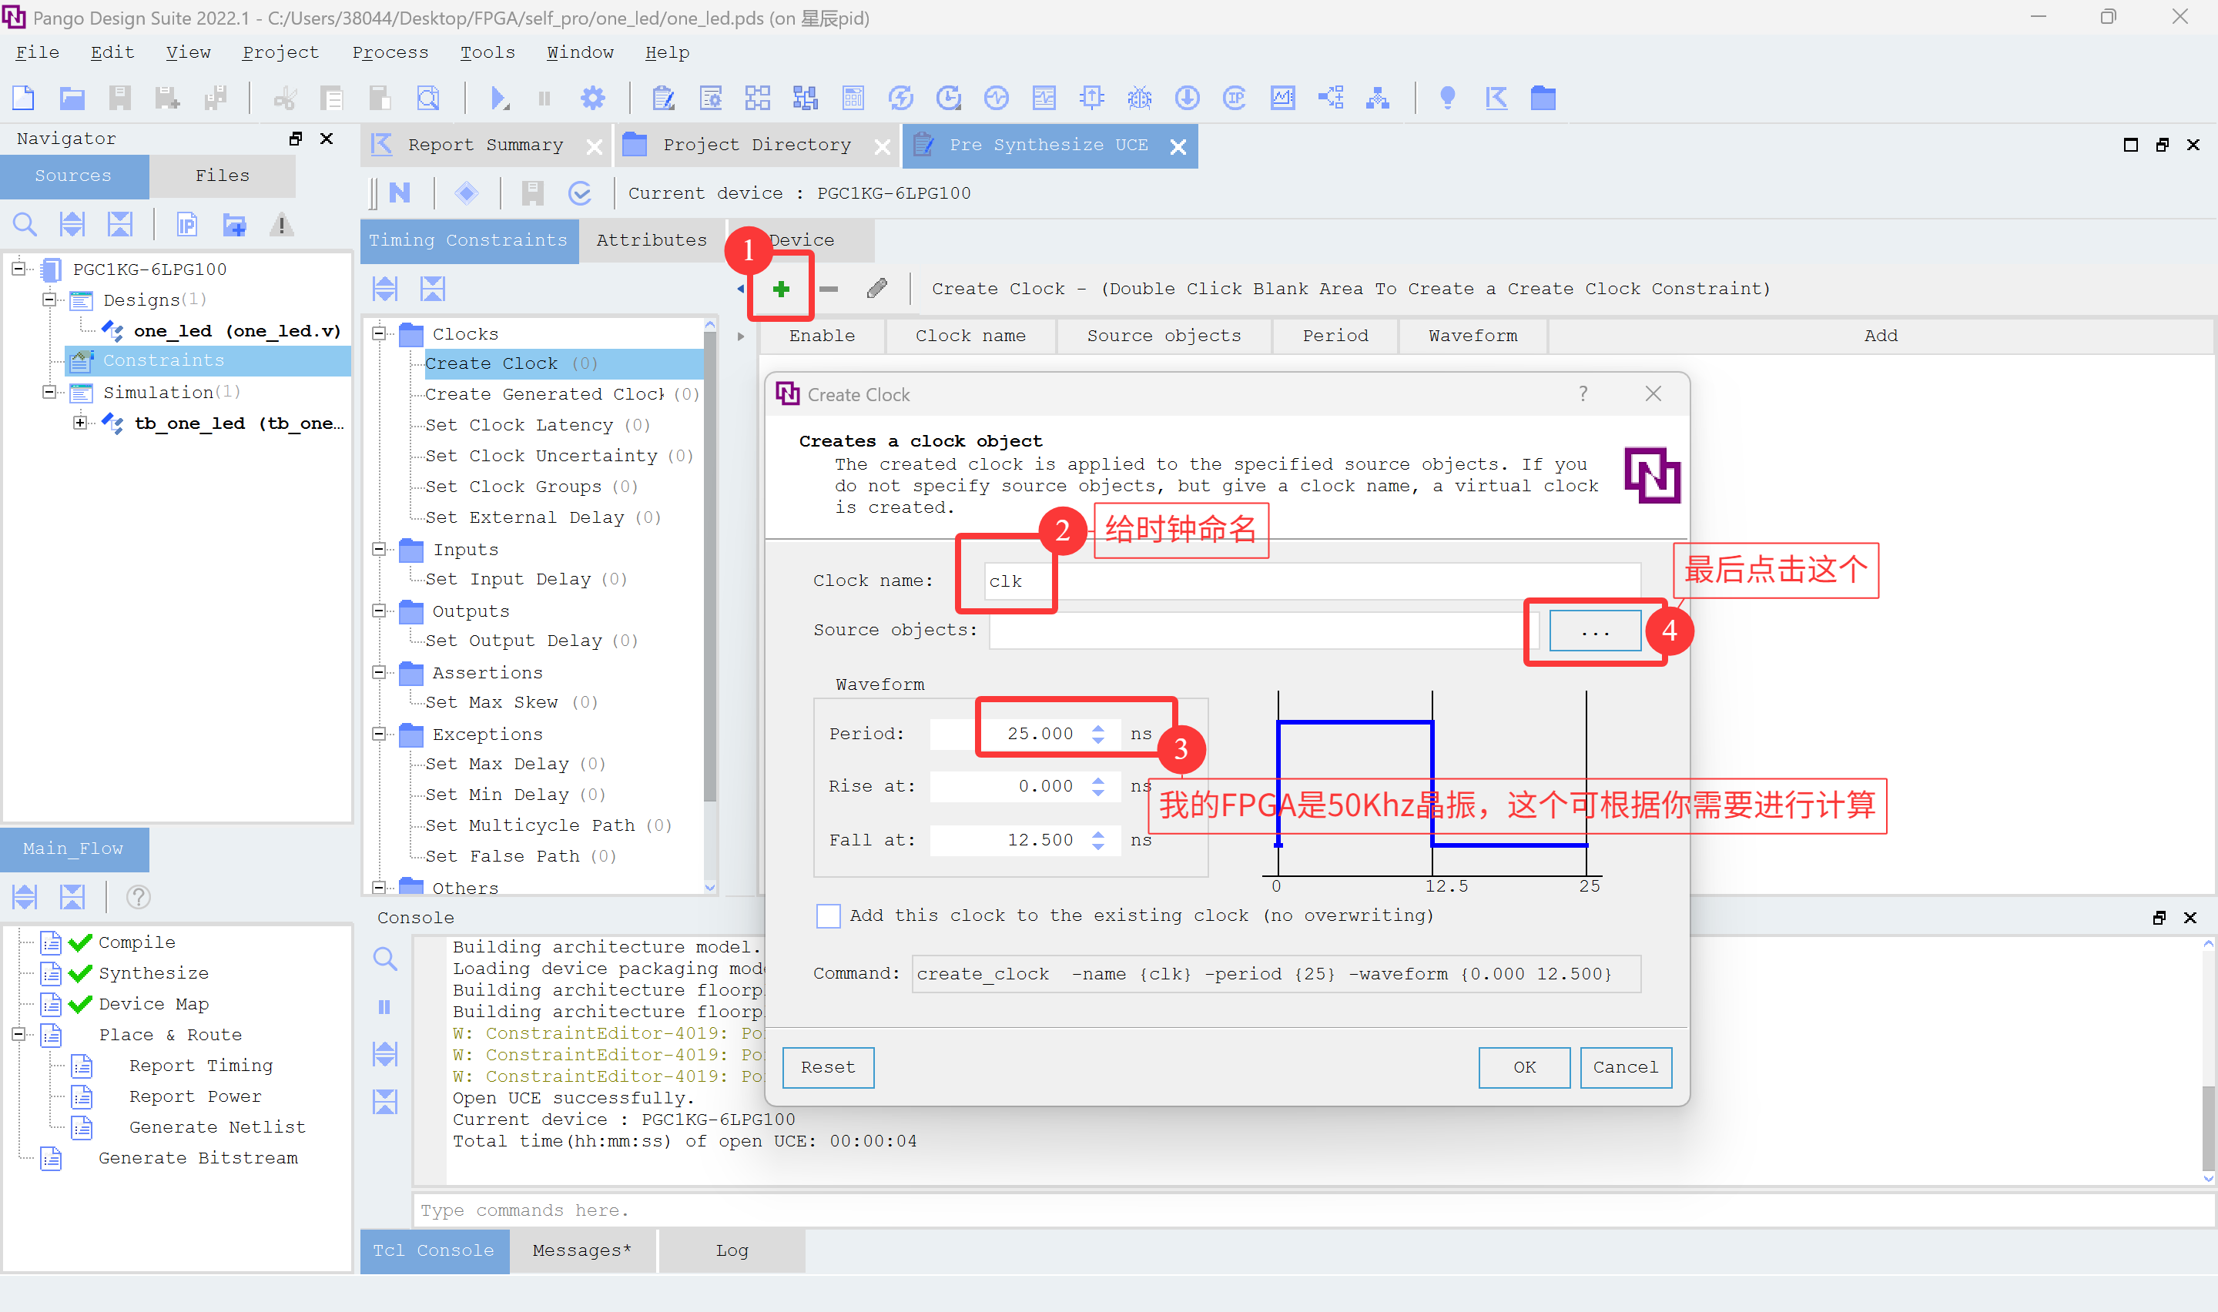This screenshot has height=1312, width=2218.
Task: Click the Run (play) toolbar icon
Action: (500, 98)
